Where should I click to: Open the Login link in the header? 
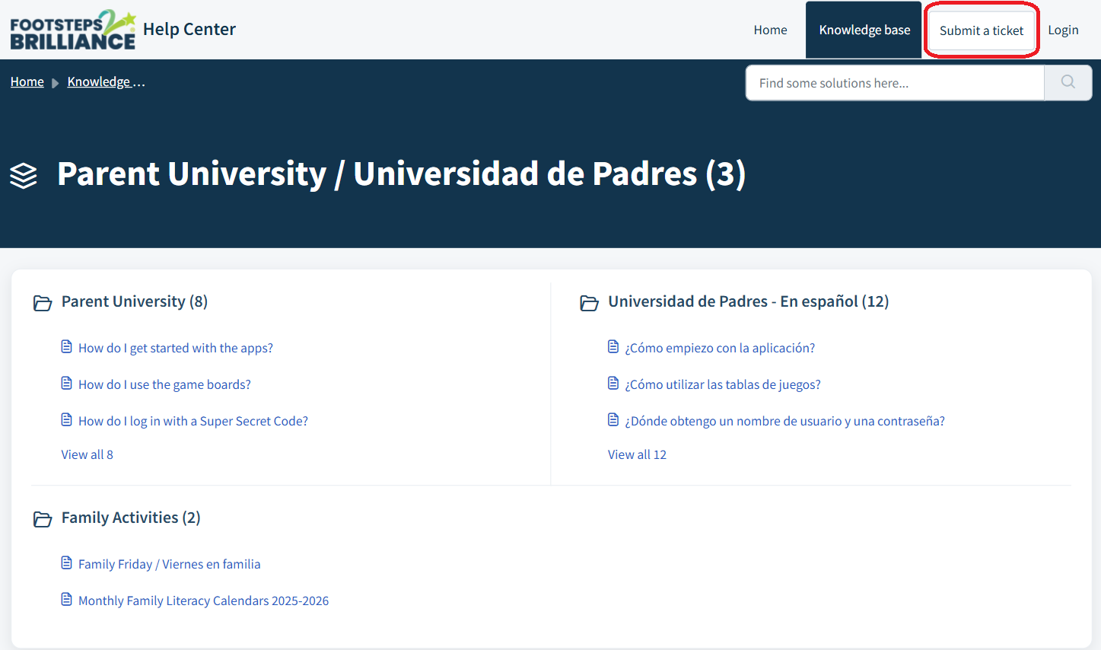(1063, 30)
